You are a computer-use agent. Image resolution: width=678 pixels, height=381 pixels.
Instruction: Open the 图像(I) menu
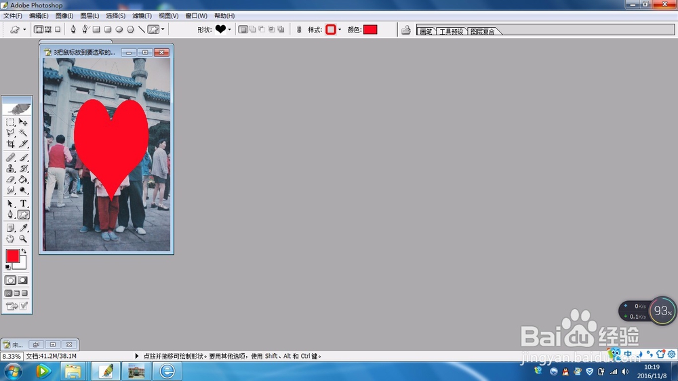(x=64, y=16)
